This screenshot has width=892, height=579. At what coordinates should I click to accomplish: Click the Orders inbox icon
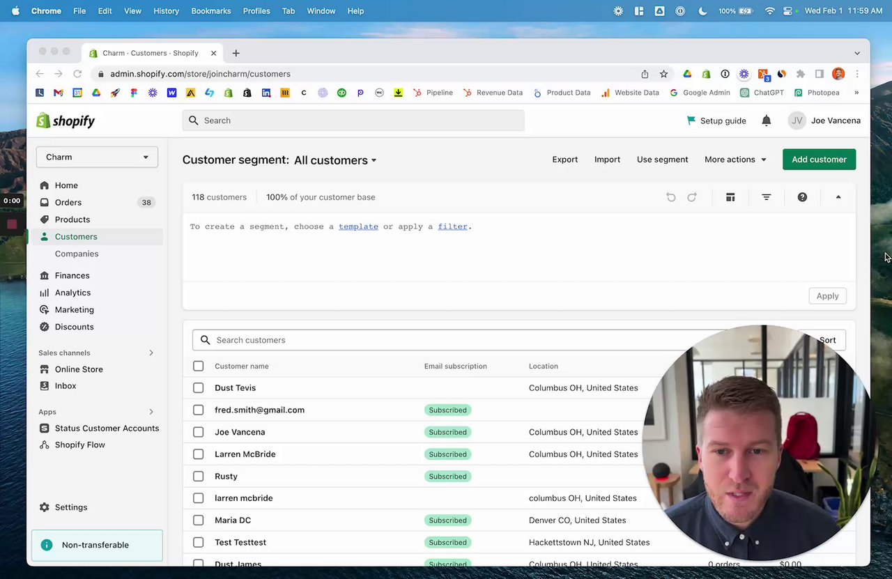coord(45,202)
